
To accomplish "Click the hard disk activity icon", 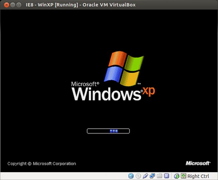I will (x=131, y=176).
